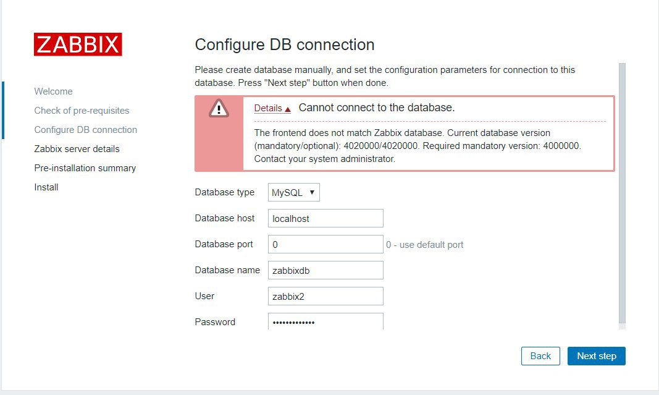
Task: Select Welcome step in sidebar
Action: point(53,91)
